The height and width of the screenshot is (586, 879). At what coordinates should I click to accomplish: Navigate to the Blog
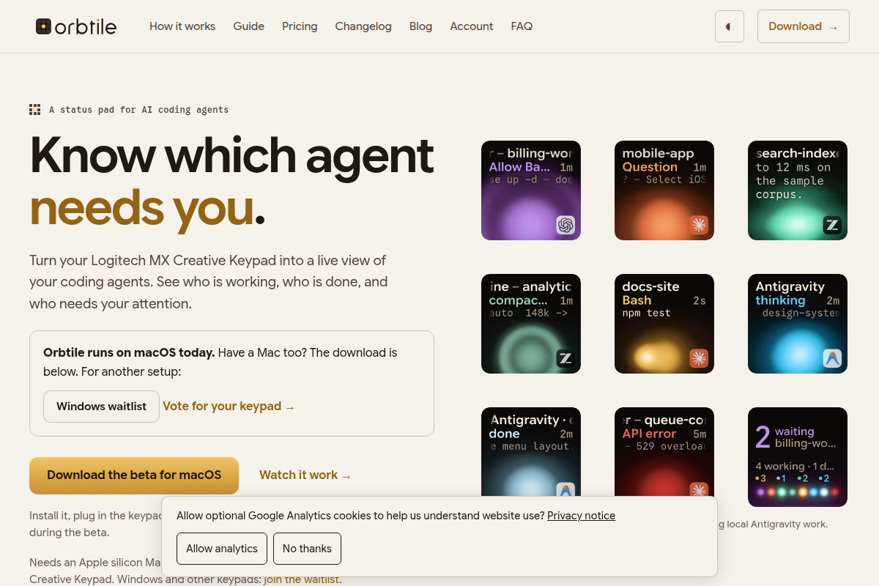click(420, 26)
